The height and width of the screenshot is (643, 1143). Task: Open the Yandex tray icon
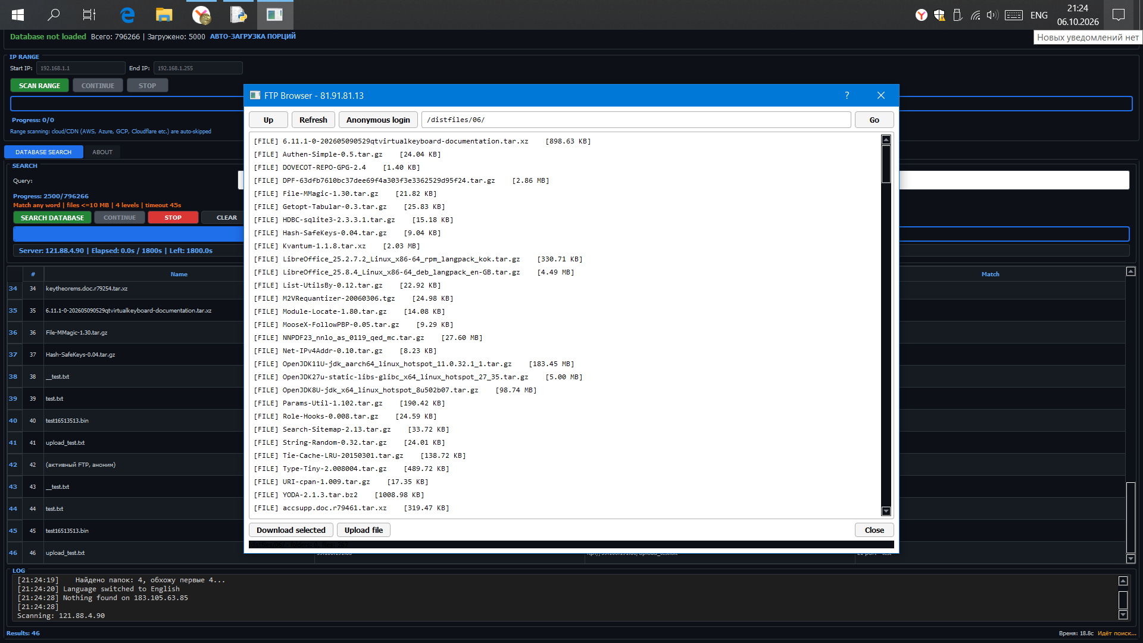tap(921, 15)
